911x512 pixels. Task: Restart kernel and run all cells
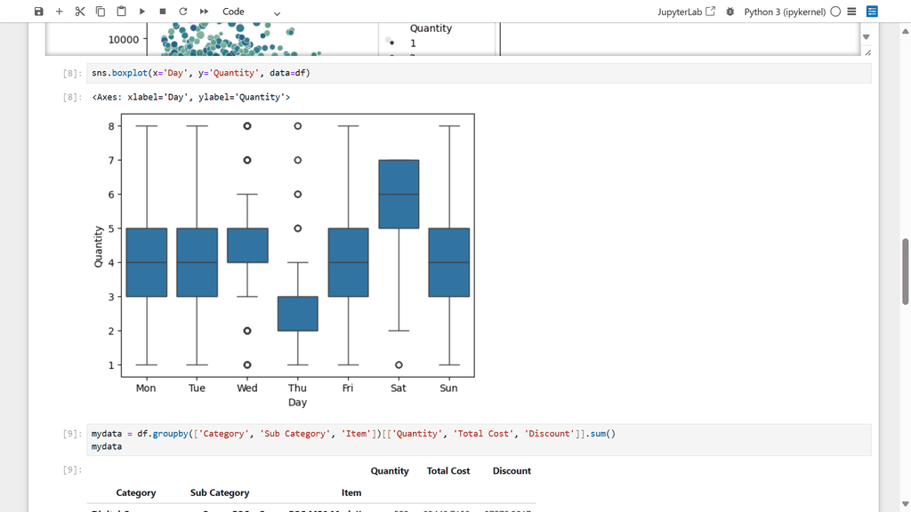pyautogui.click(x=204, y=12)
